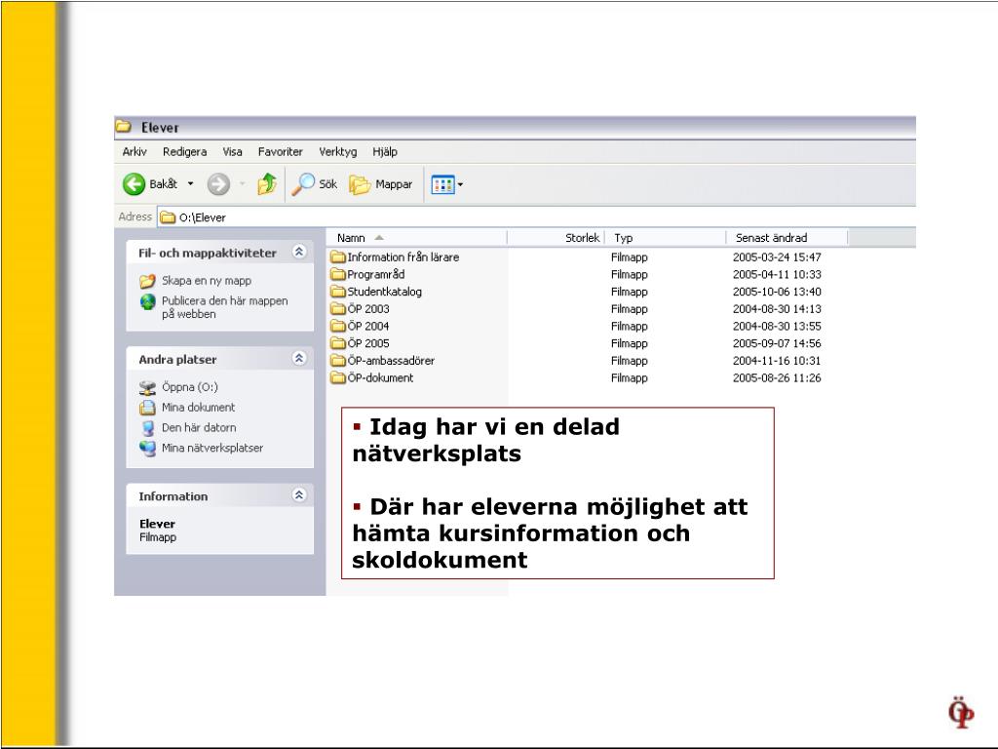Open the Verktyg menu
The width and height of the screenshot is (998, 749).
point(338,151)
